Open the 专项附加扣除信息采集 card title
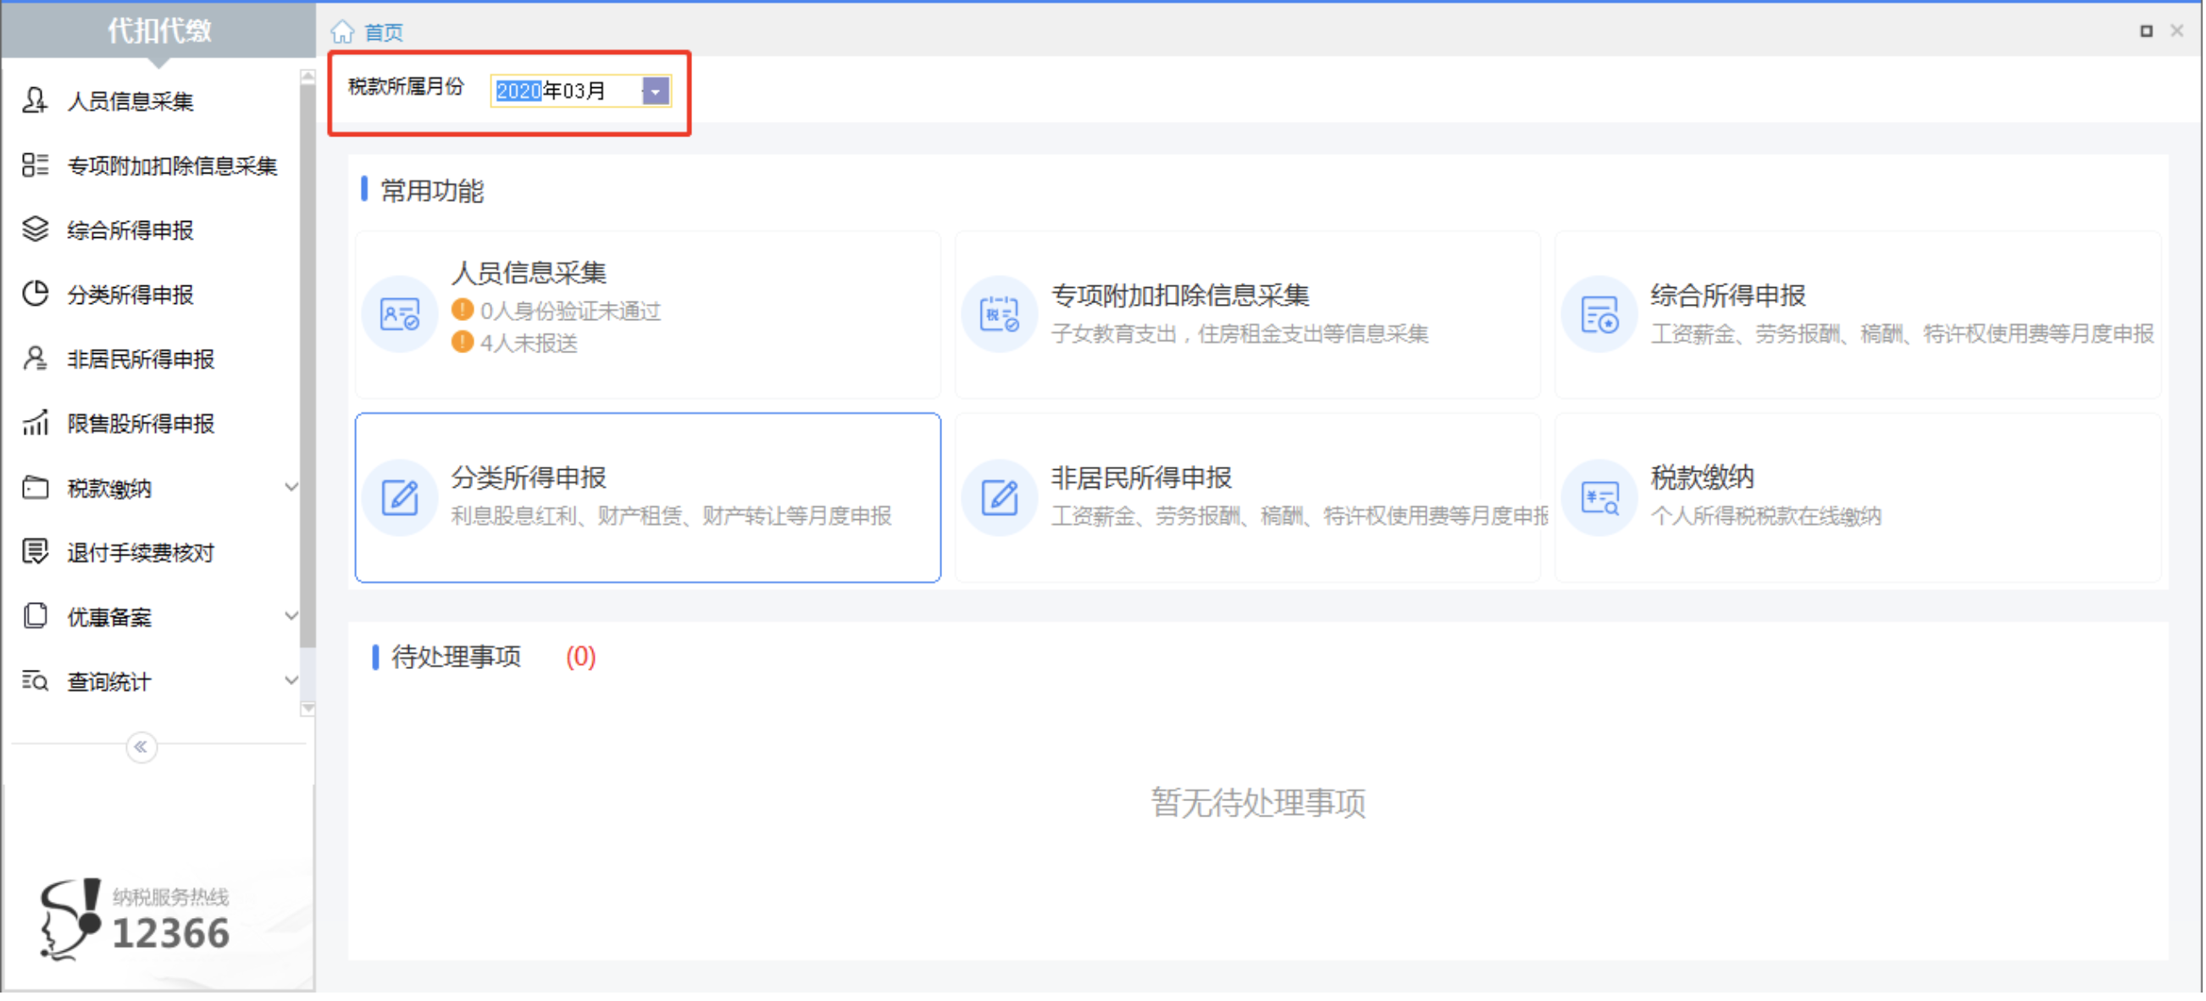 (x=1181, y=296)
